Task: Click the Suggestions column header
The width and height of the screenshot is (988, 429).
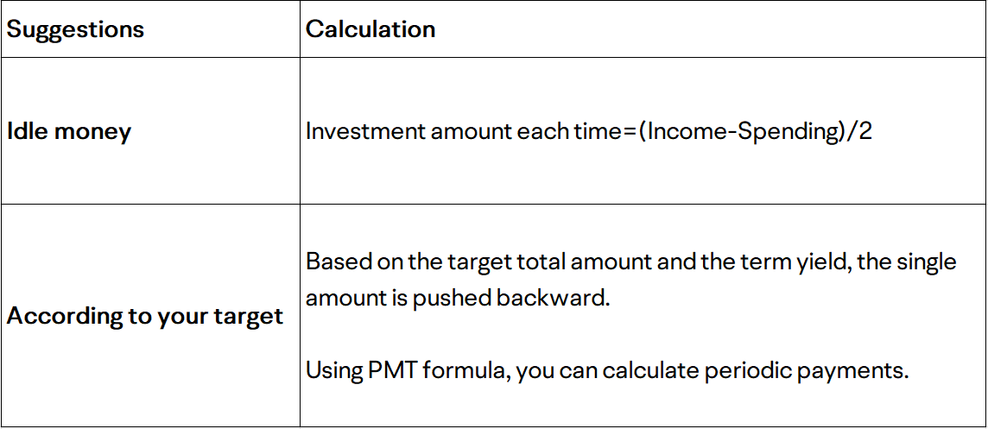Action: click(75, 29)
